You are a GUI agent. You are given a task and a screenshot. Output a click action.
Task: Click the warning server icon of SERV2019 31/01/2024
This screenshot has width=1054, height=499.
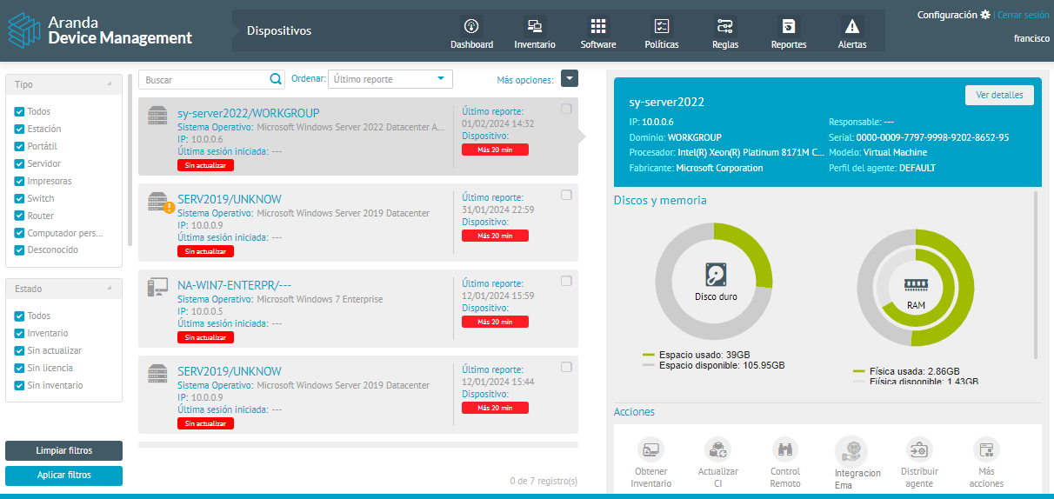(160, 203)
